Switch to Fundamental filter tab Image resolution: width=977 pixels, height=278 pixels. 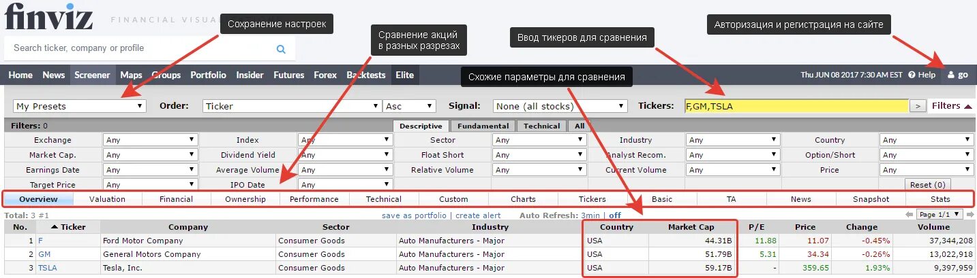[x=483, y=126]
